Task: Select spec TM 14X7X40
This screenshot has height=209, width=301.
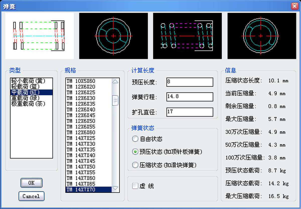Action: coord(89,155)
